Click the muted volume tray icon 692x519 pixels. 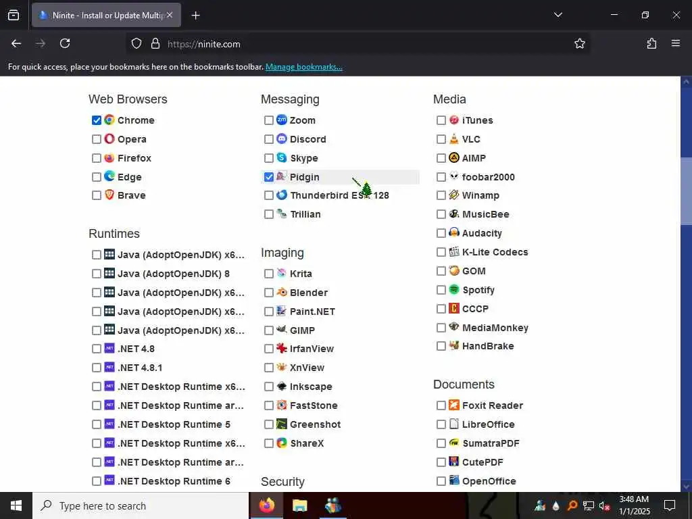(x=604, y=505)
